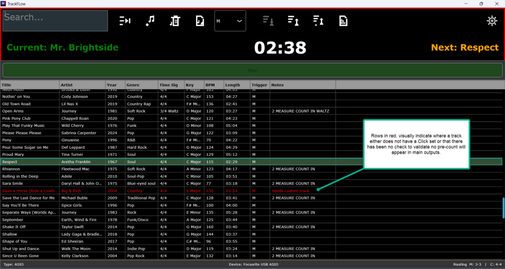
Task: Click the TrackFlow app icon in title bar
Action: [3, 4]
